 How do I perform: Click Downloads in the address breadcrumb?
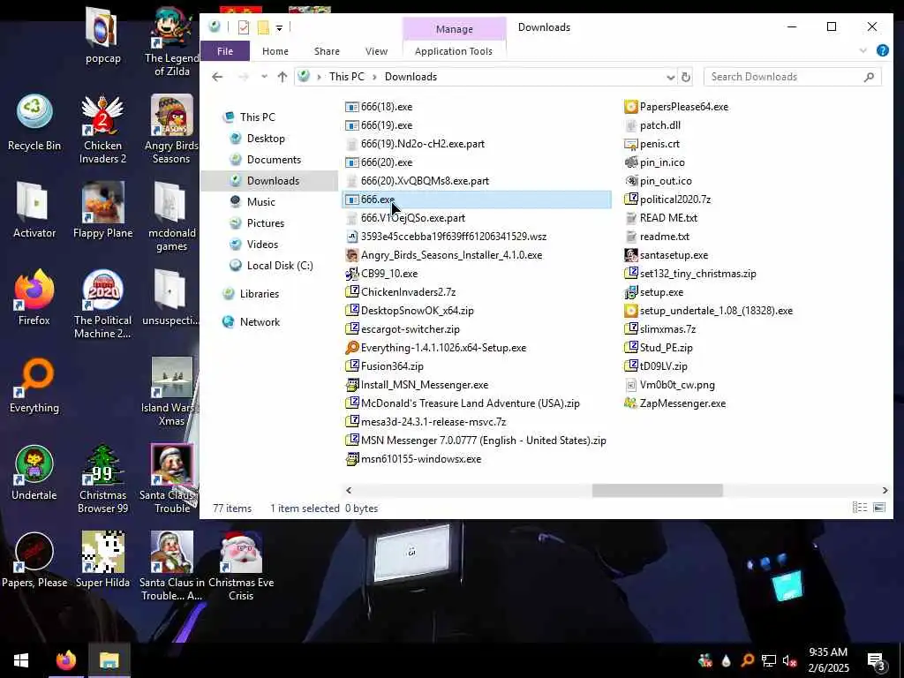tap(411, 77)
